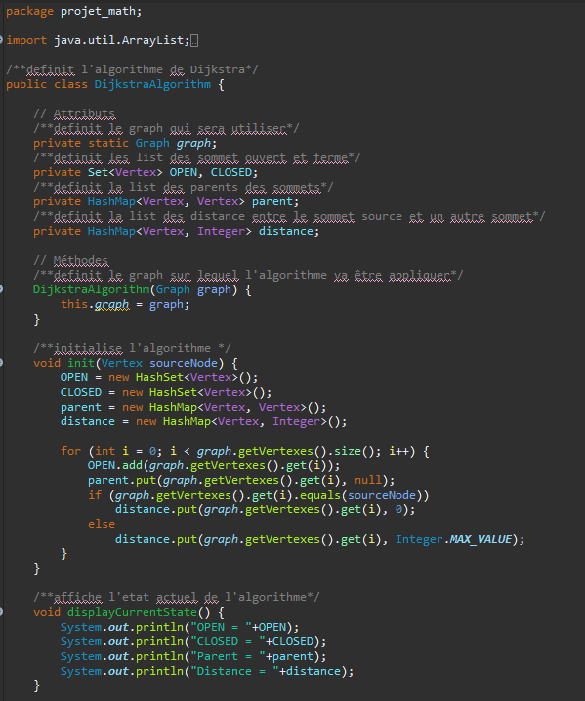Click HashSet in the 'CLOSED = new' line
This screenshot has width=585, height=701.
click(173, 392)
